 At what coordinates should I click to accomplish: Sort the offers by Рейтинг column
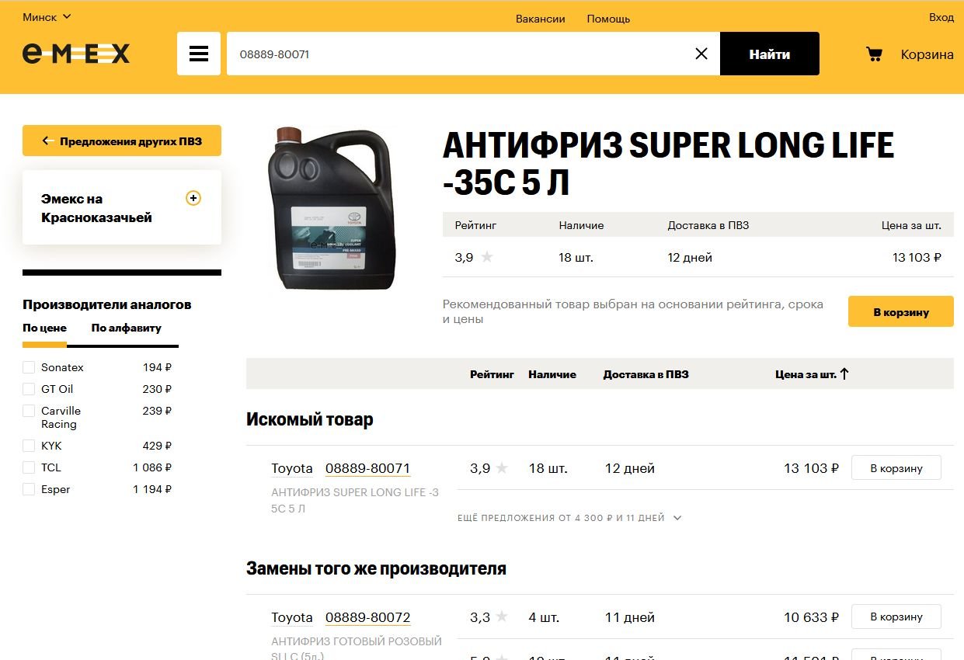coord(492,374)
